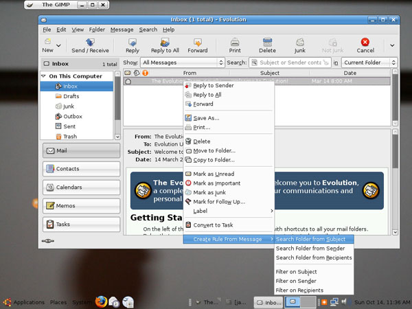Screen dimensions: 412x309
Task: Open the New item dropdown arrow
Action: [x=58, y=45]
